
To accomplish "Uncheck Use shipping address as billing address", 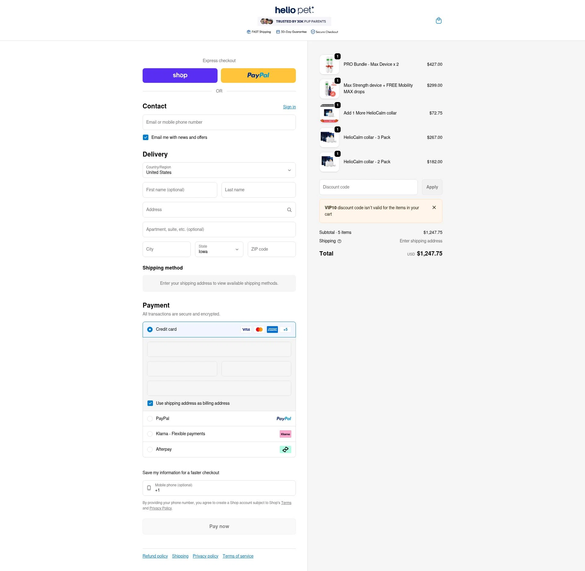I will point(150,403).
